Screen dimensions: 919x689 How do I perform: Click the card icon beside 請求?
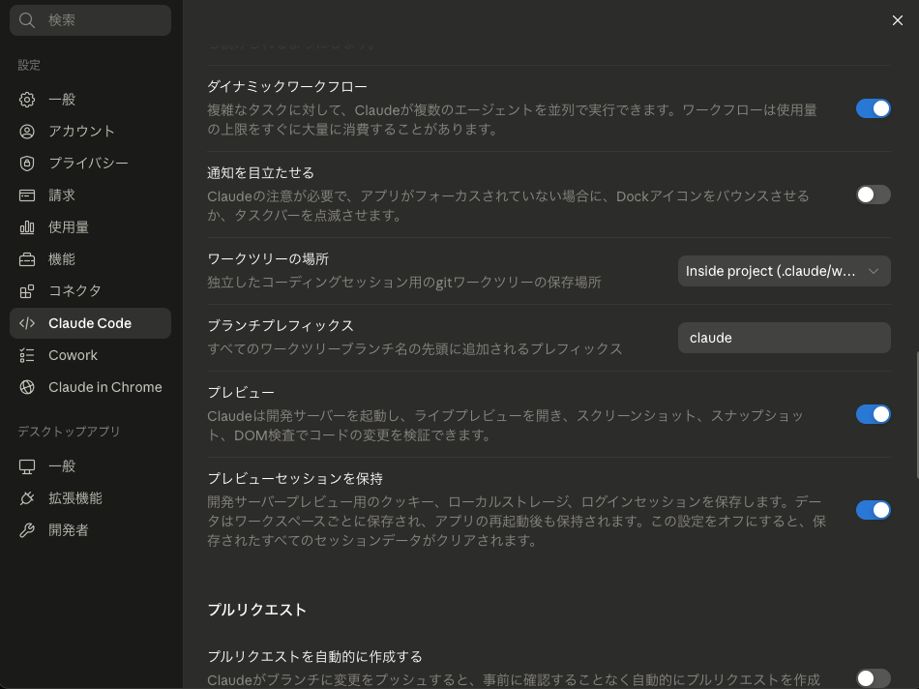pos(27,195)
